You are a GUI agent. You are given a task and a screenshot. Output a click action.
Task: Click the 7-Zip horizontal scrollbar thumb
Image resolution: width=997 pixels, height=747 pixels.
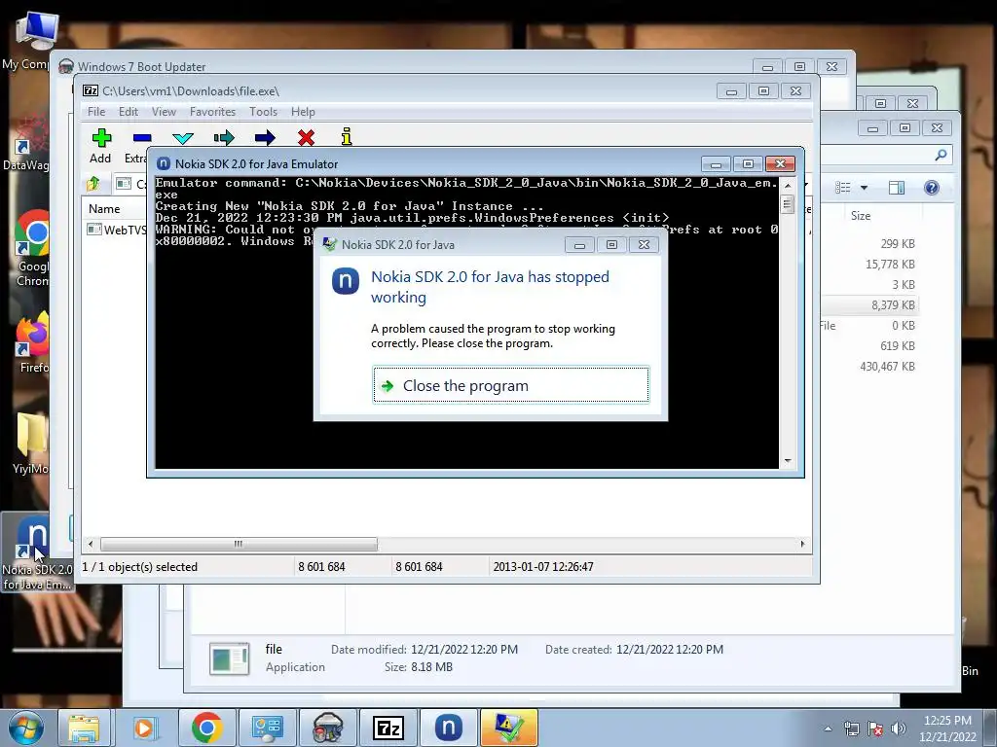point(239,544)
